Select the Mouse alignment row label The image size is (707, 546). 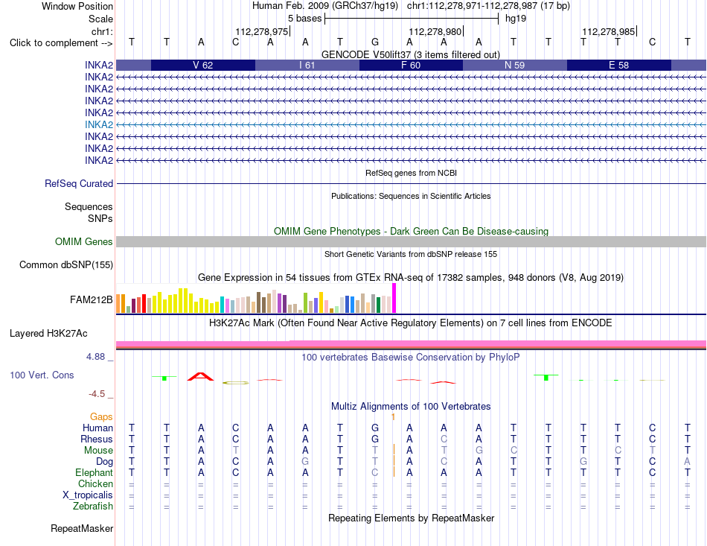[98, 451]
